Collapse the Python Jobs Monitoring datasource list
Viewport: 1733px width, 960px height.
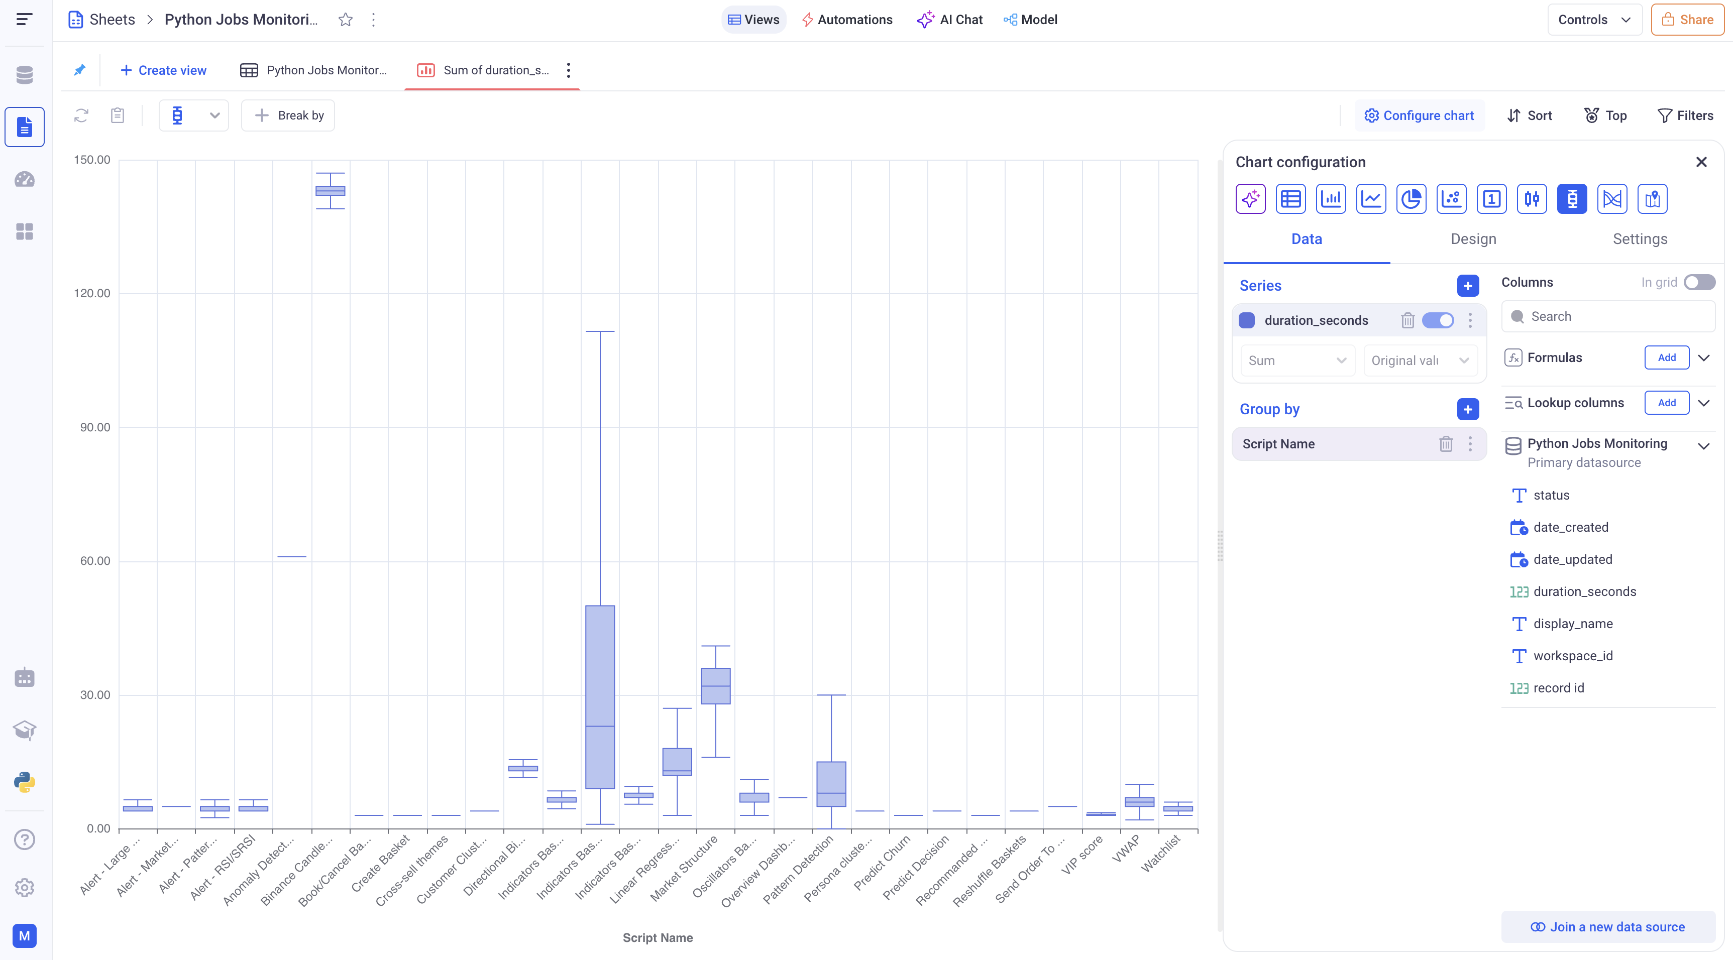[x=1703, y=446]
